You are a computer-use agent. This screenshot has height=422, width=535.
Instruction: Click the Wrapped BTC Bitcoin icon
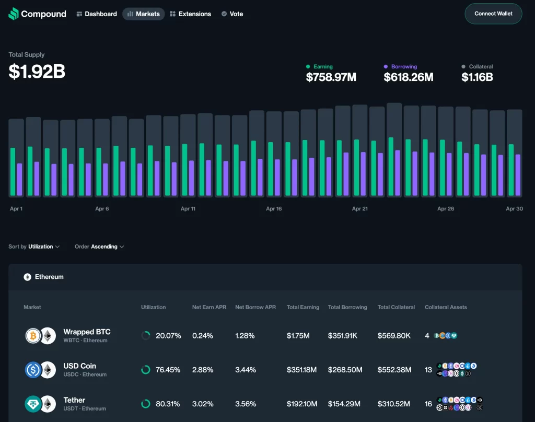(33, 336)
